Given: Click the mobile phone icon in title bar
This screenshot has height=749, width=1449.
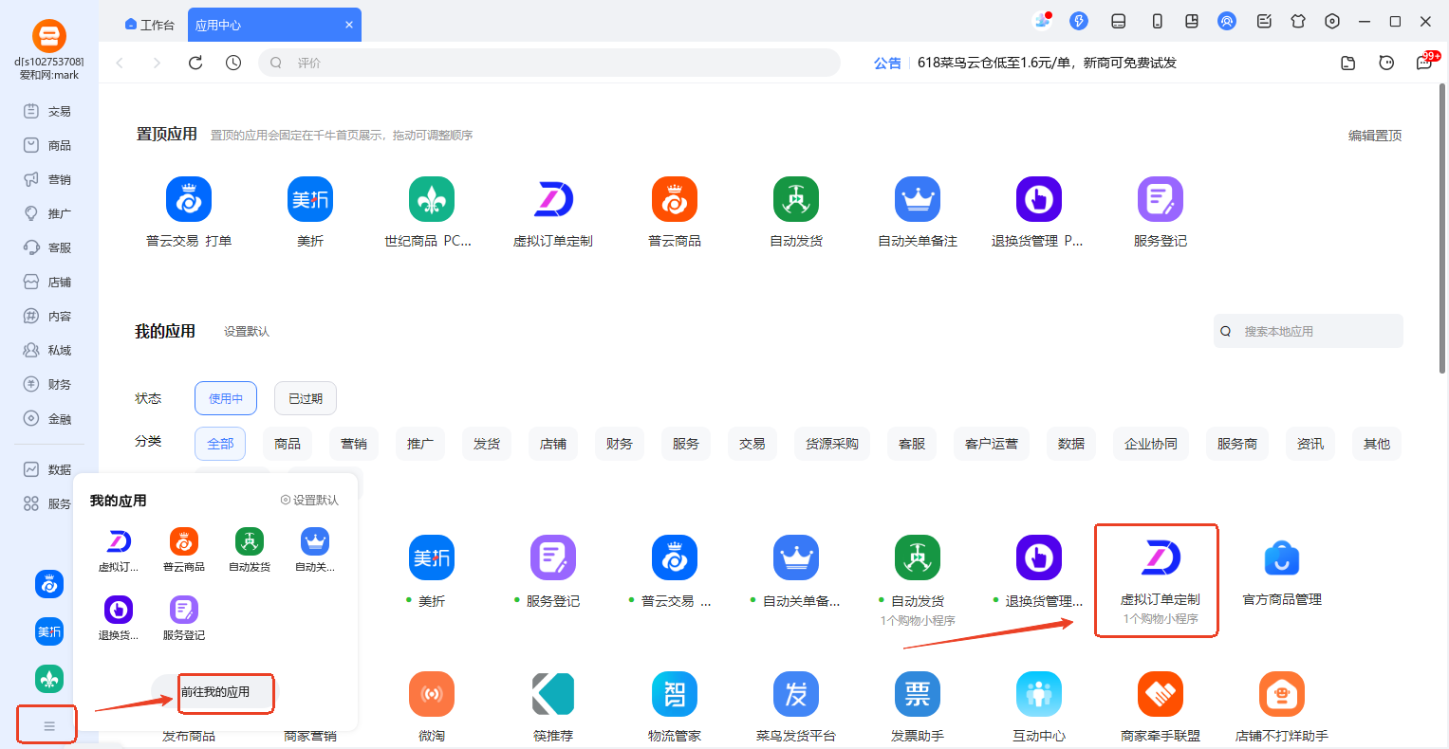Looking at the screenshot, I should click(x=1158, y=21).
